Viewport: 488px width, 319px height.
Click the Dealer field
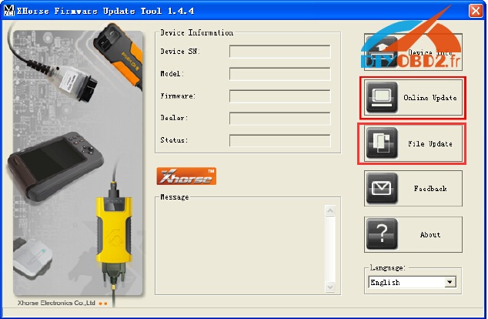tap(279, 118)
